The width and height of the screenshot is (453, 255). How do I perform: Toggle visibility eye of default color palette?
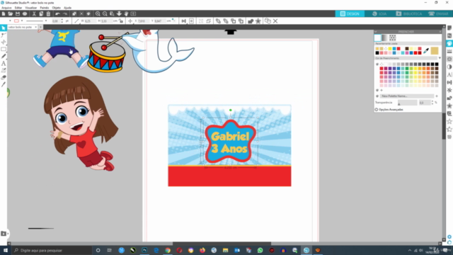(x=377, y=64)
